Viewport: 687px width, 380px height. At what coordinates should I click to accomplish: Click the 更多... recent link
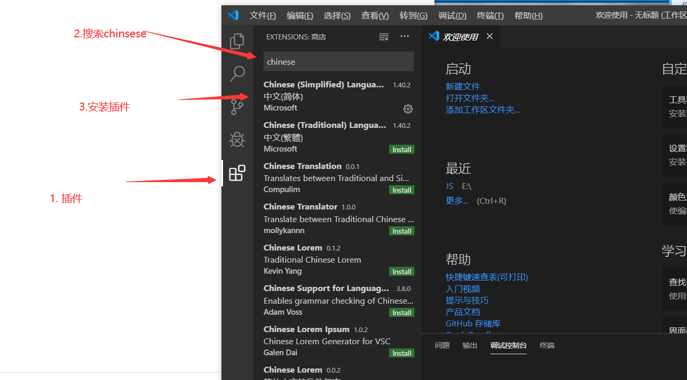(x=457, y=201)
